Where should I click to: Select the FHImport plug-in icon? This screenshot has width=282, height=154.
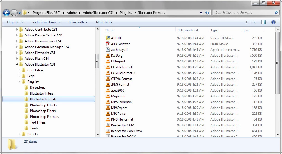click(x=107, y=61)
